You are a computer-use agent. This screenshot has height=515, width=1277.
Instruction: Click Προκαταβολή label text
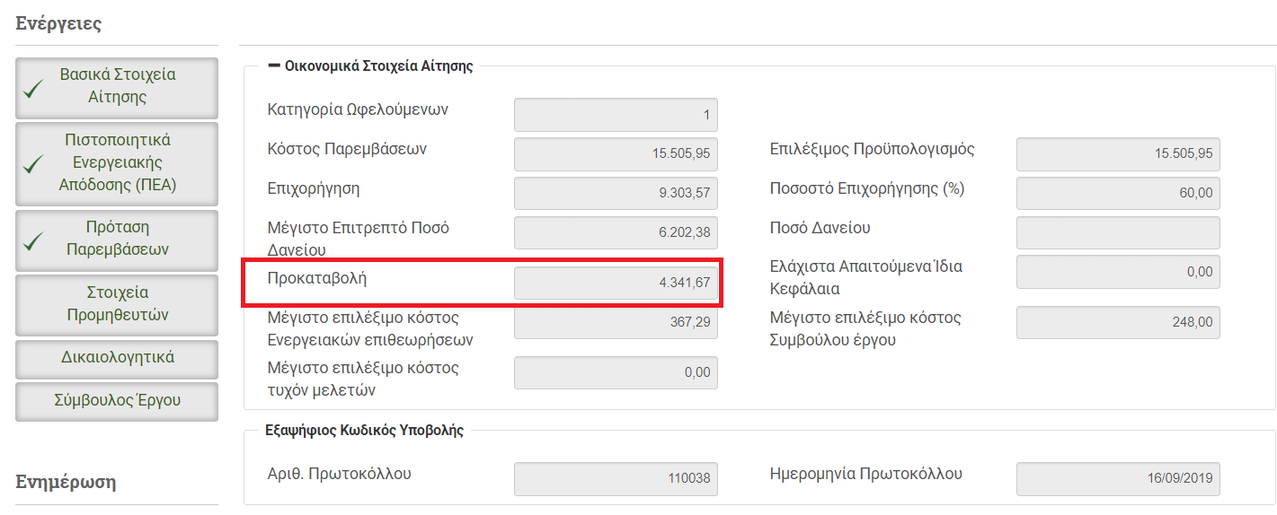[317, 278]
